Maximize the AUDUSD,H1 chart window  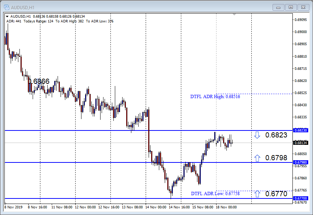[x=291, y=7]
